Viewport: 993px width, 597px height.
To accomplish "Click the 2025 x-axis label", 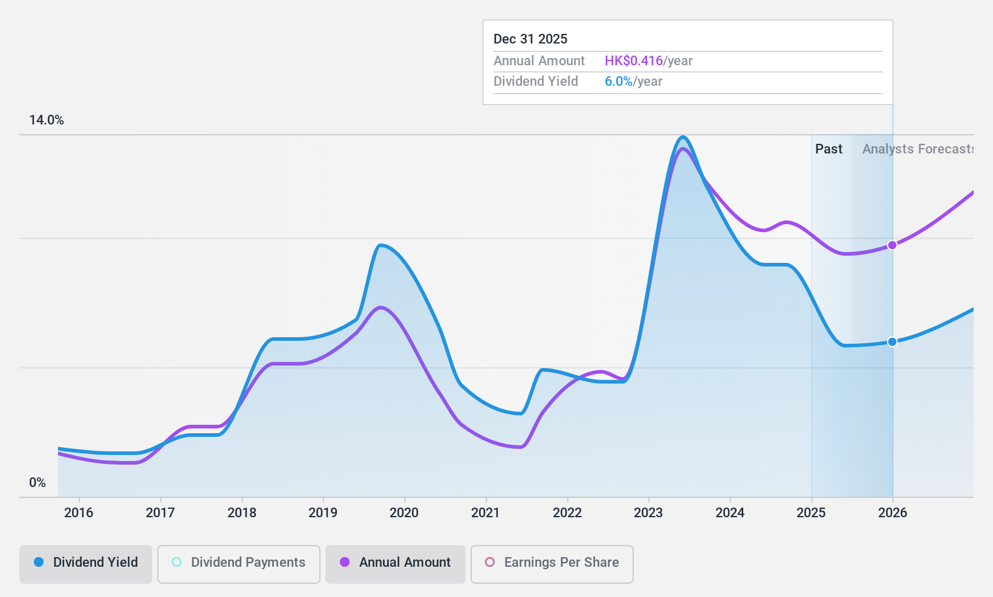I will coord(811,513).
